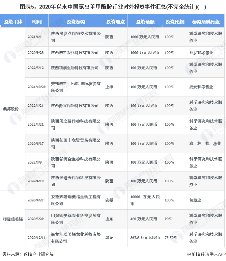The height and width of the screenshot is (261, 226).
Task: Click the 90% investment ratio
Action: (168, 219)
